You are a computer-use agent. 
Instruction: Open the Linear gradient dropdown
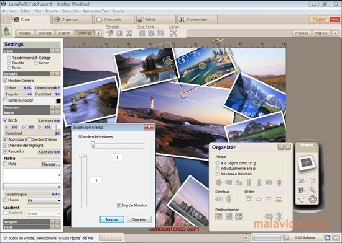tap(44, 213)
